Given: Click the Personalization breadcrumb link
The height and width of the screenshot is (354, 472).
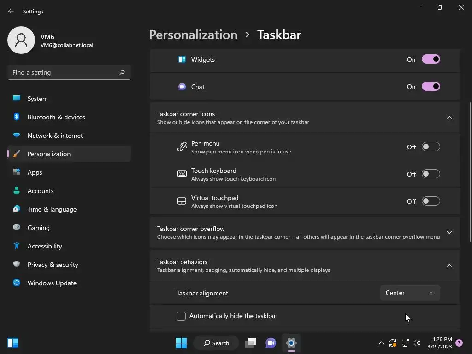Looking at the screenshot, I should click(x=193, y=35).
